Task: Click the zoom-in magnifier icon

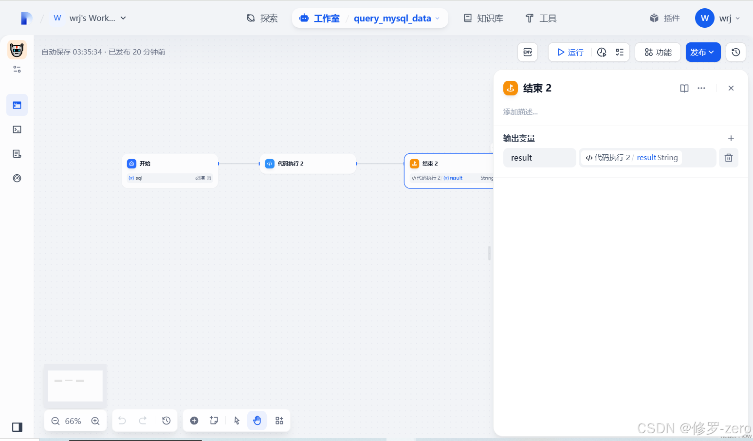Action: click(95, 420)
